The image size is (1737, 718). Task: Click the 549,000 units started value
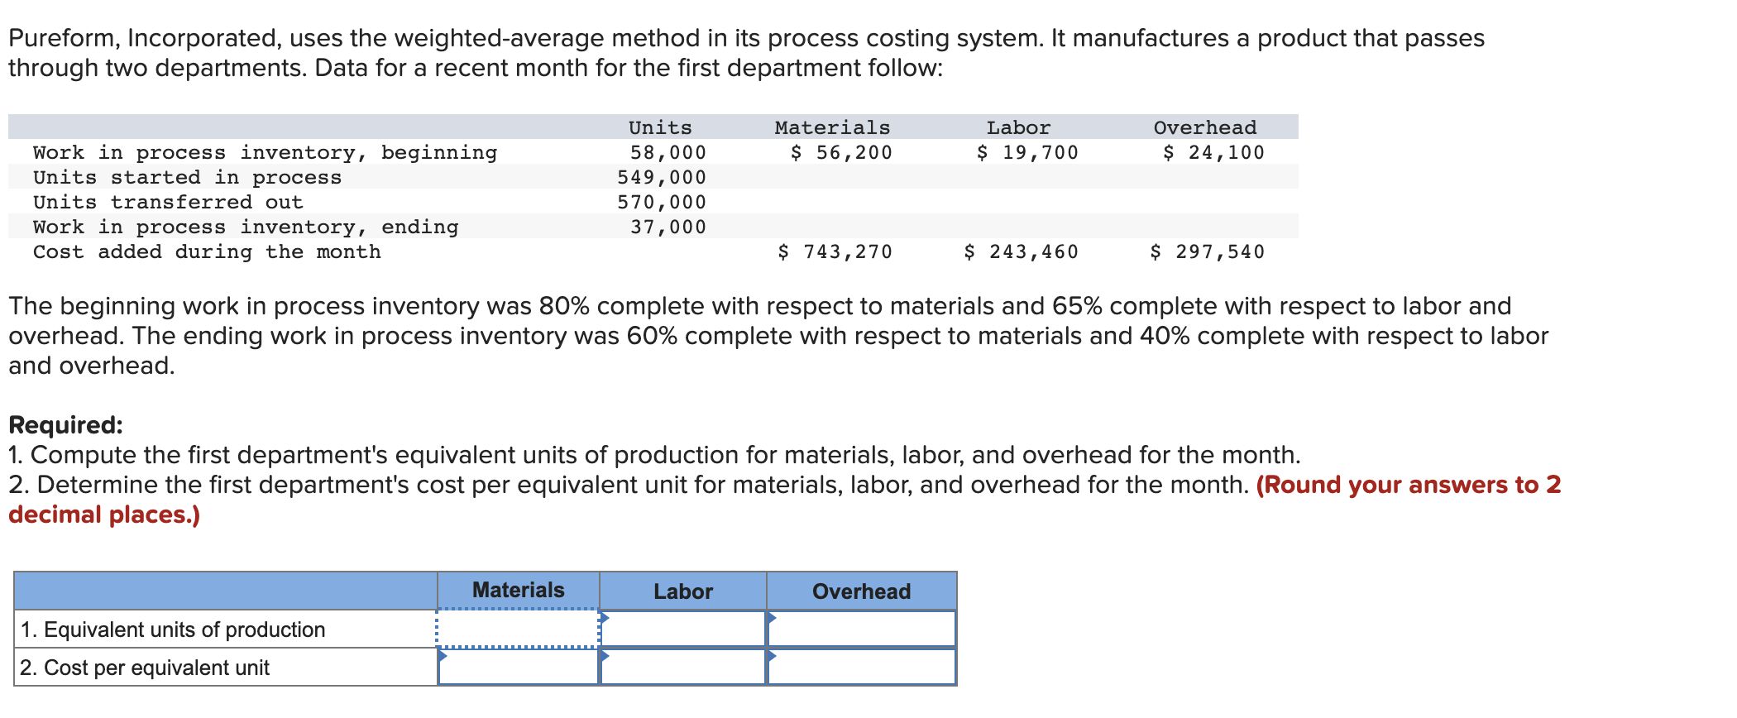(x=662, y=177)
